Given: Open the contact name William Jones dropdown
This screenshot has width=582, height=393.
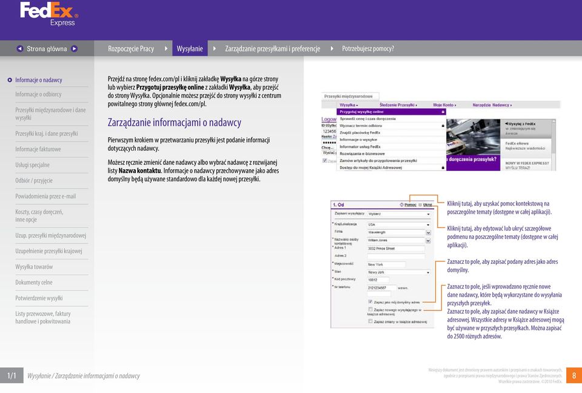Looking at the screenshot, I should 428,240.
